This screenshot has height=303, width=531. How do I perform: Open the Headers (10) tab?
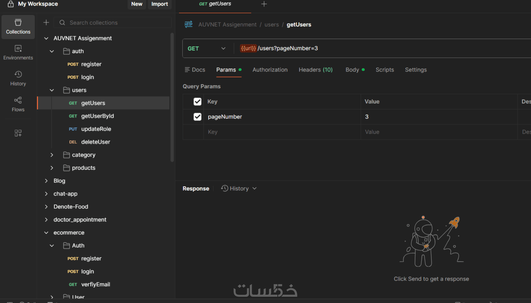315,70
